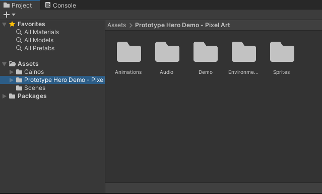The image size is (322, 194).
Task: Open the Demo folder icon
Action: (x=206, y=52)
